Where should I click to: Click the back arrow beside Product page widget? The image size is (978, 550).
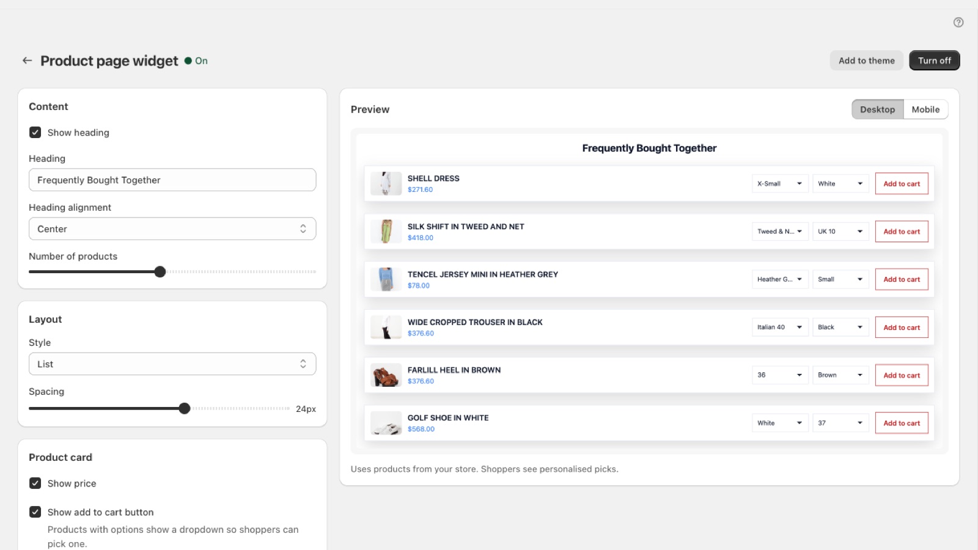[27, 61]
